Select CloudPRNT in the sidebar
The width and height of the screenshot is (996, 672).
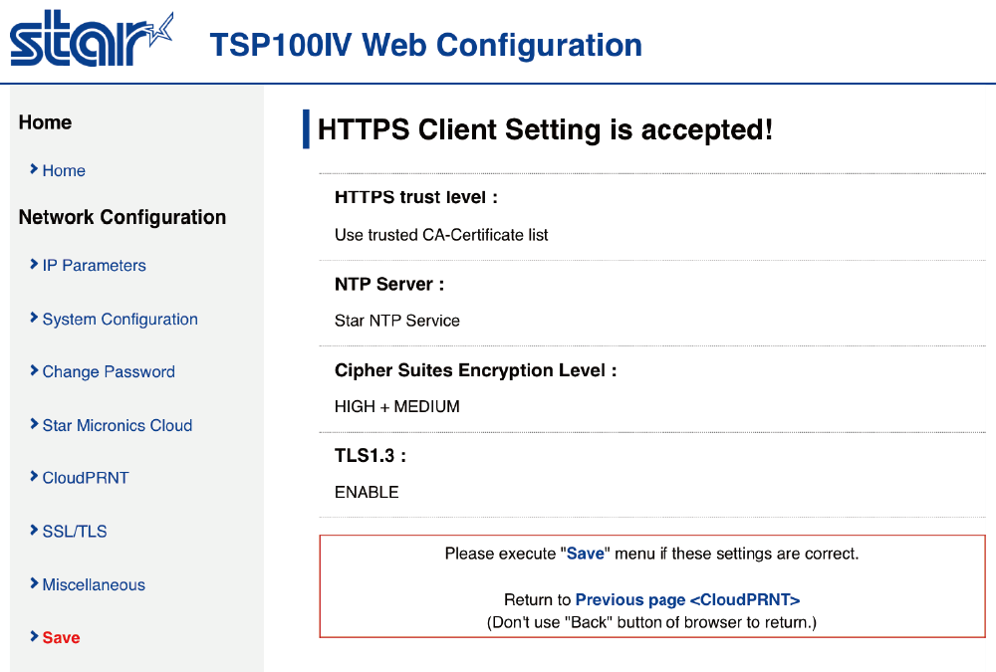tap(86, 478)
